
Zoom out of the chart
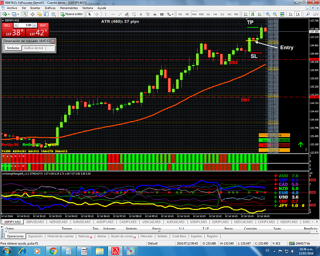pos(275,14)
